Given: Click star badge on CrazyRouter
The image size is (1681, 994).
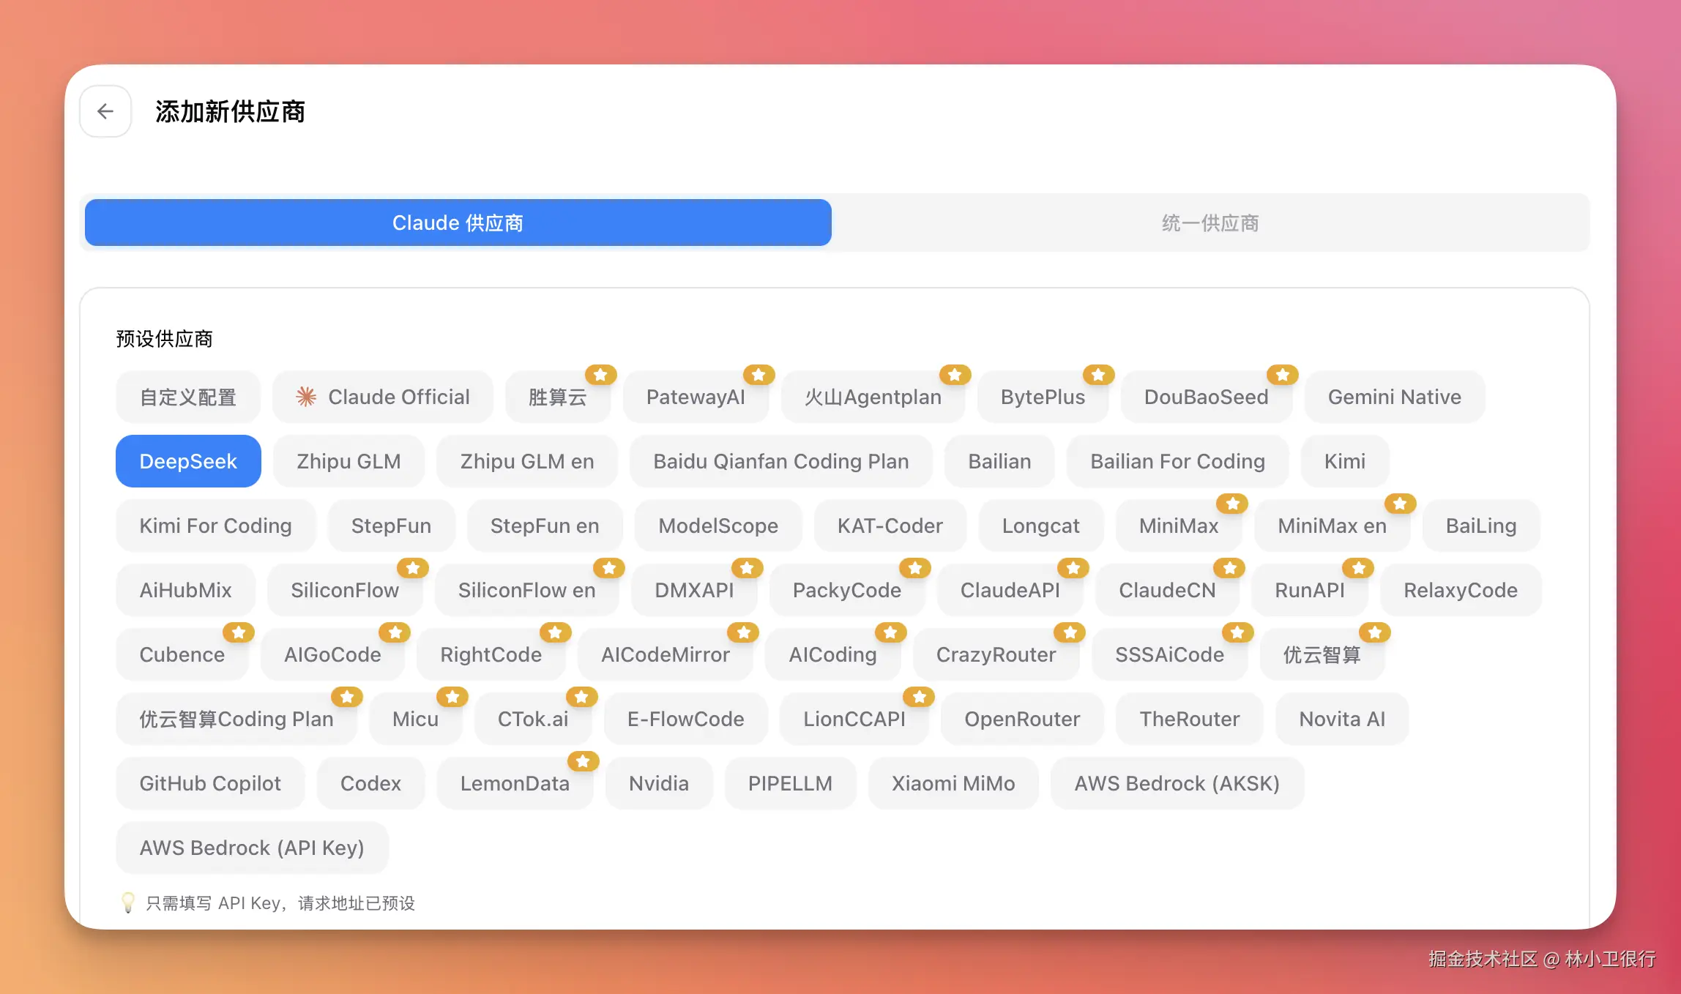Looking at the screenshot, I should click(x=1070, y=632).
